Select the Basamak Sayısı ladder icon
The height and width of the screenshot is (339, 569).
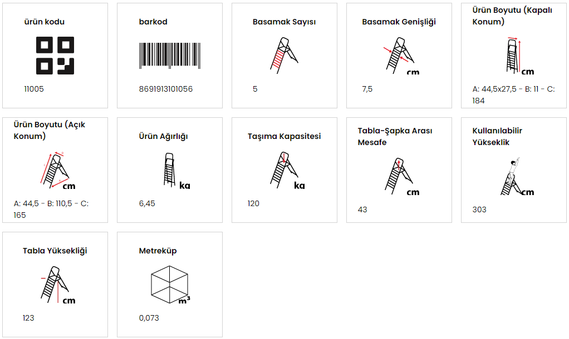284,56
